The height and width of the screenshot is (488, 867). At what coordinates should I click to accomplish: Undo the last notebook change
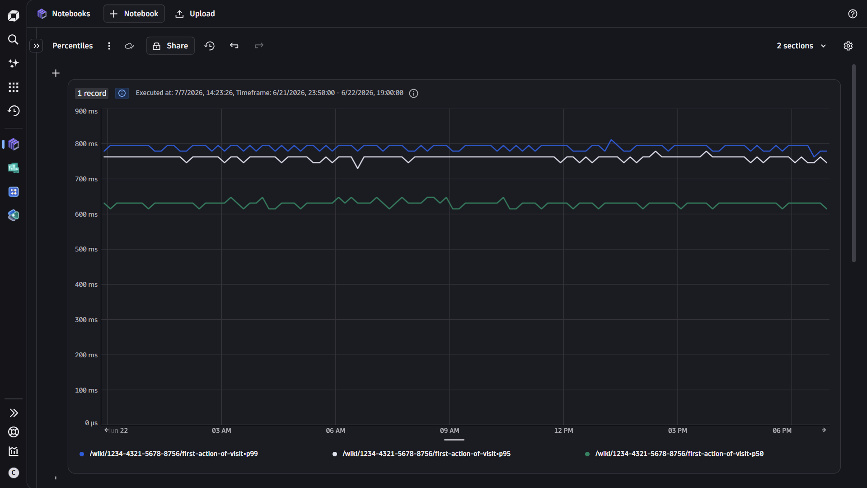click(234, 46)
